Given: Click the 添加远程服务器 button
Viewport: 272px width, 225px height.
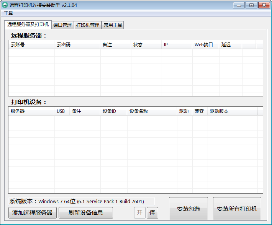Looking at the screenshot, I should [33, 212].
